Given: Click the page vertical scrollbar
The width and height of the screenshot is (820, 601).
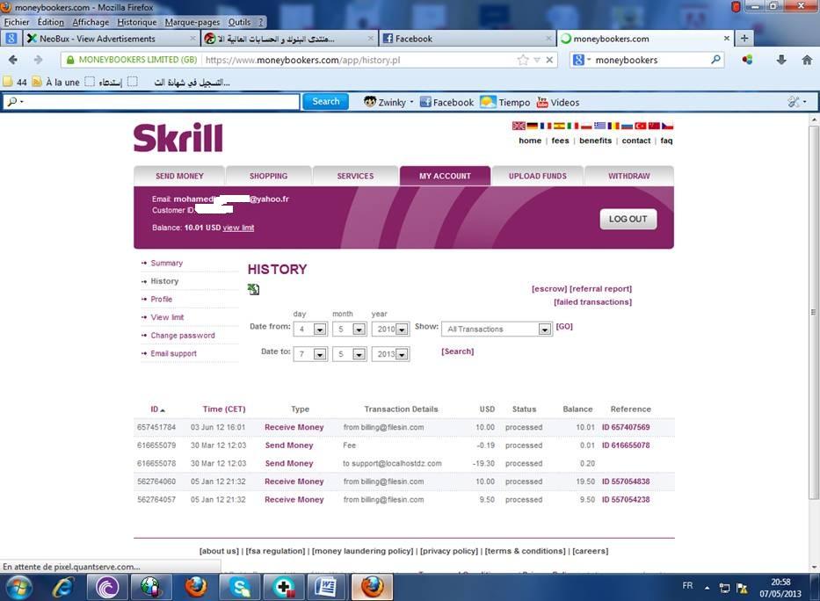Looking at the screenshot, I should [x=814, y=312].
